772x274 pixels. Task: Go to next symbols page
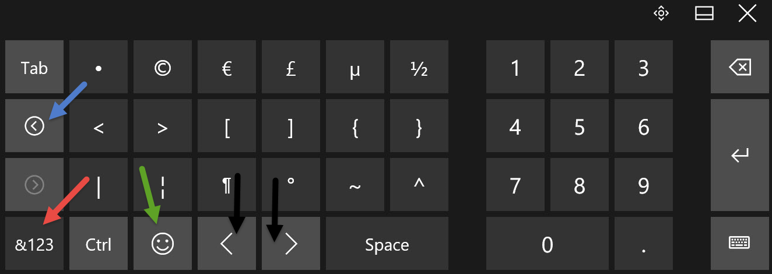click(34, 185)
